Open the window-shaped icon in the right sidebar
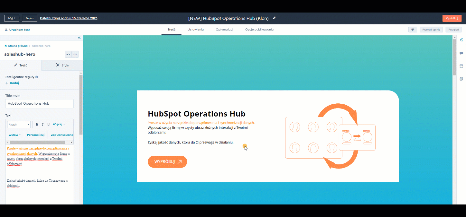The image size is (466, 217). 461,66
